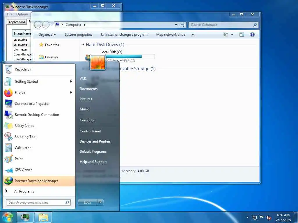Click the Explorer forward button
The width and height of the screenshot is (298, 223).
(46, 25)
